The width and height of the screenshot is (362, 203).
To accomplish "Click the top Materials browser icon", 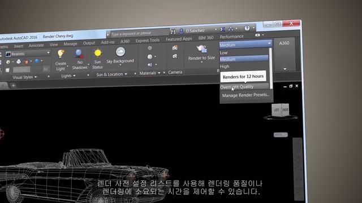I will [x=149, y=48].
